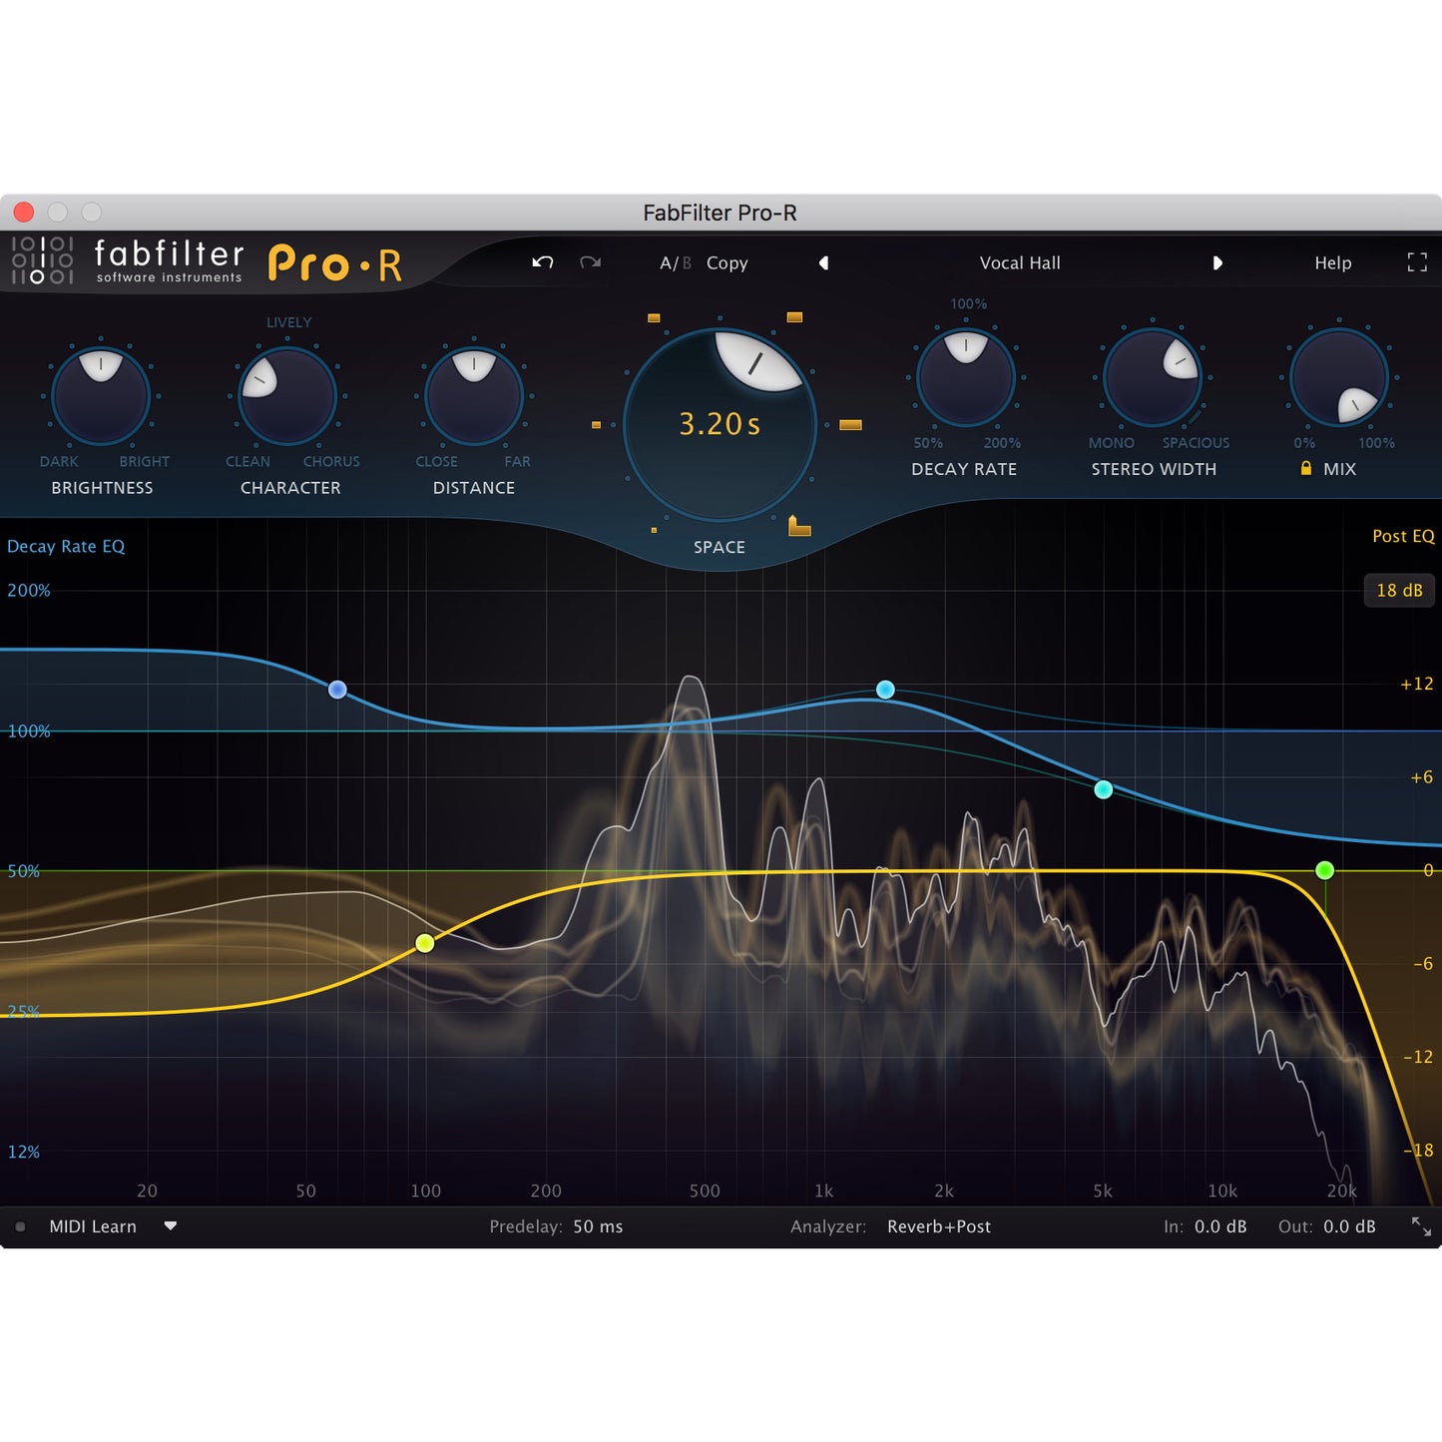The height and width of the screenshot is (1442, 1442).
Task: Open the MIDI Learn dropdown menu
Action: pos(171,1225)
